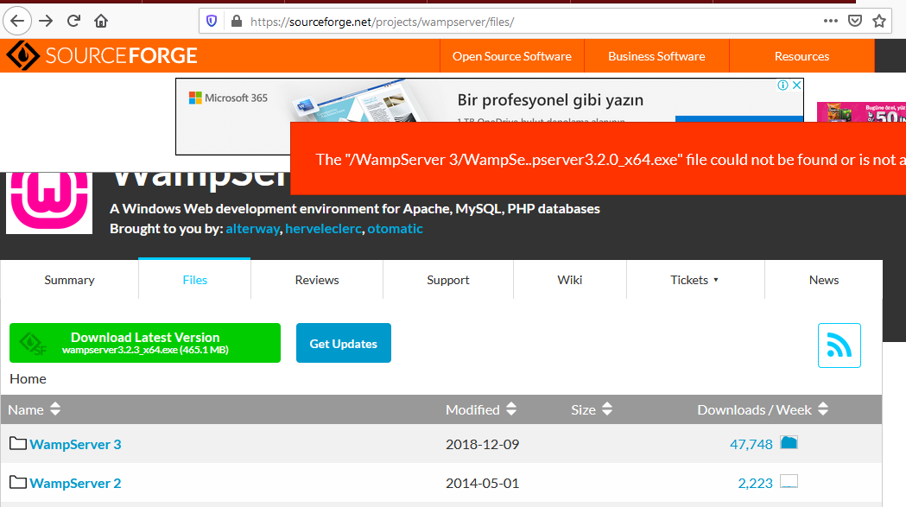The image size is (906, 507).
Task: Open the page actions three-dot menu
Action: (830, 21)
